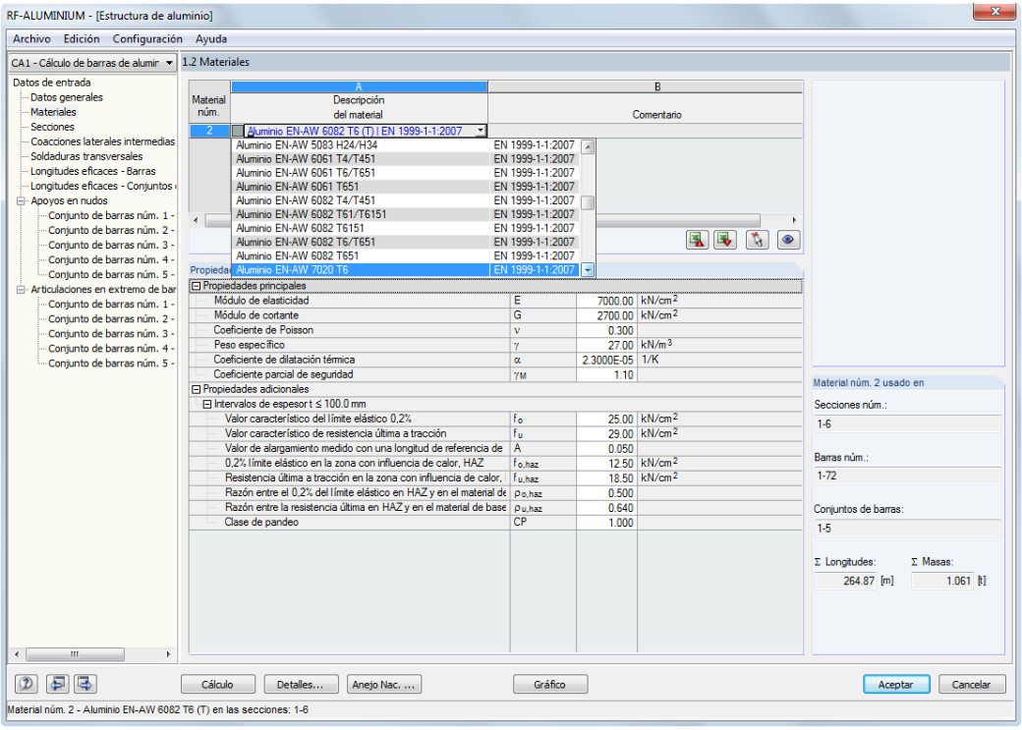Collapse the Propiedades adicionales section
The image size is (1022, 730).
click(x=196, y=389)
